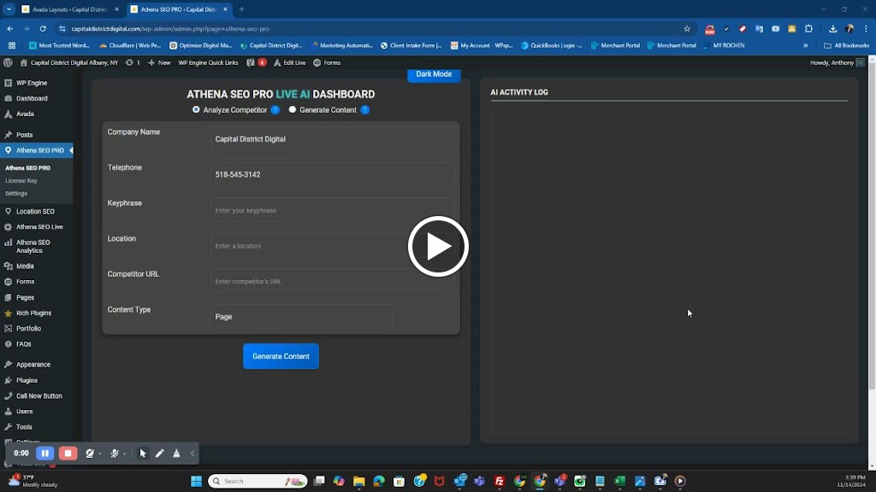This screenshot has height=492, width=876.
Task: Open the browser downloads icon
Action: pos(832,28)
